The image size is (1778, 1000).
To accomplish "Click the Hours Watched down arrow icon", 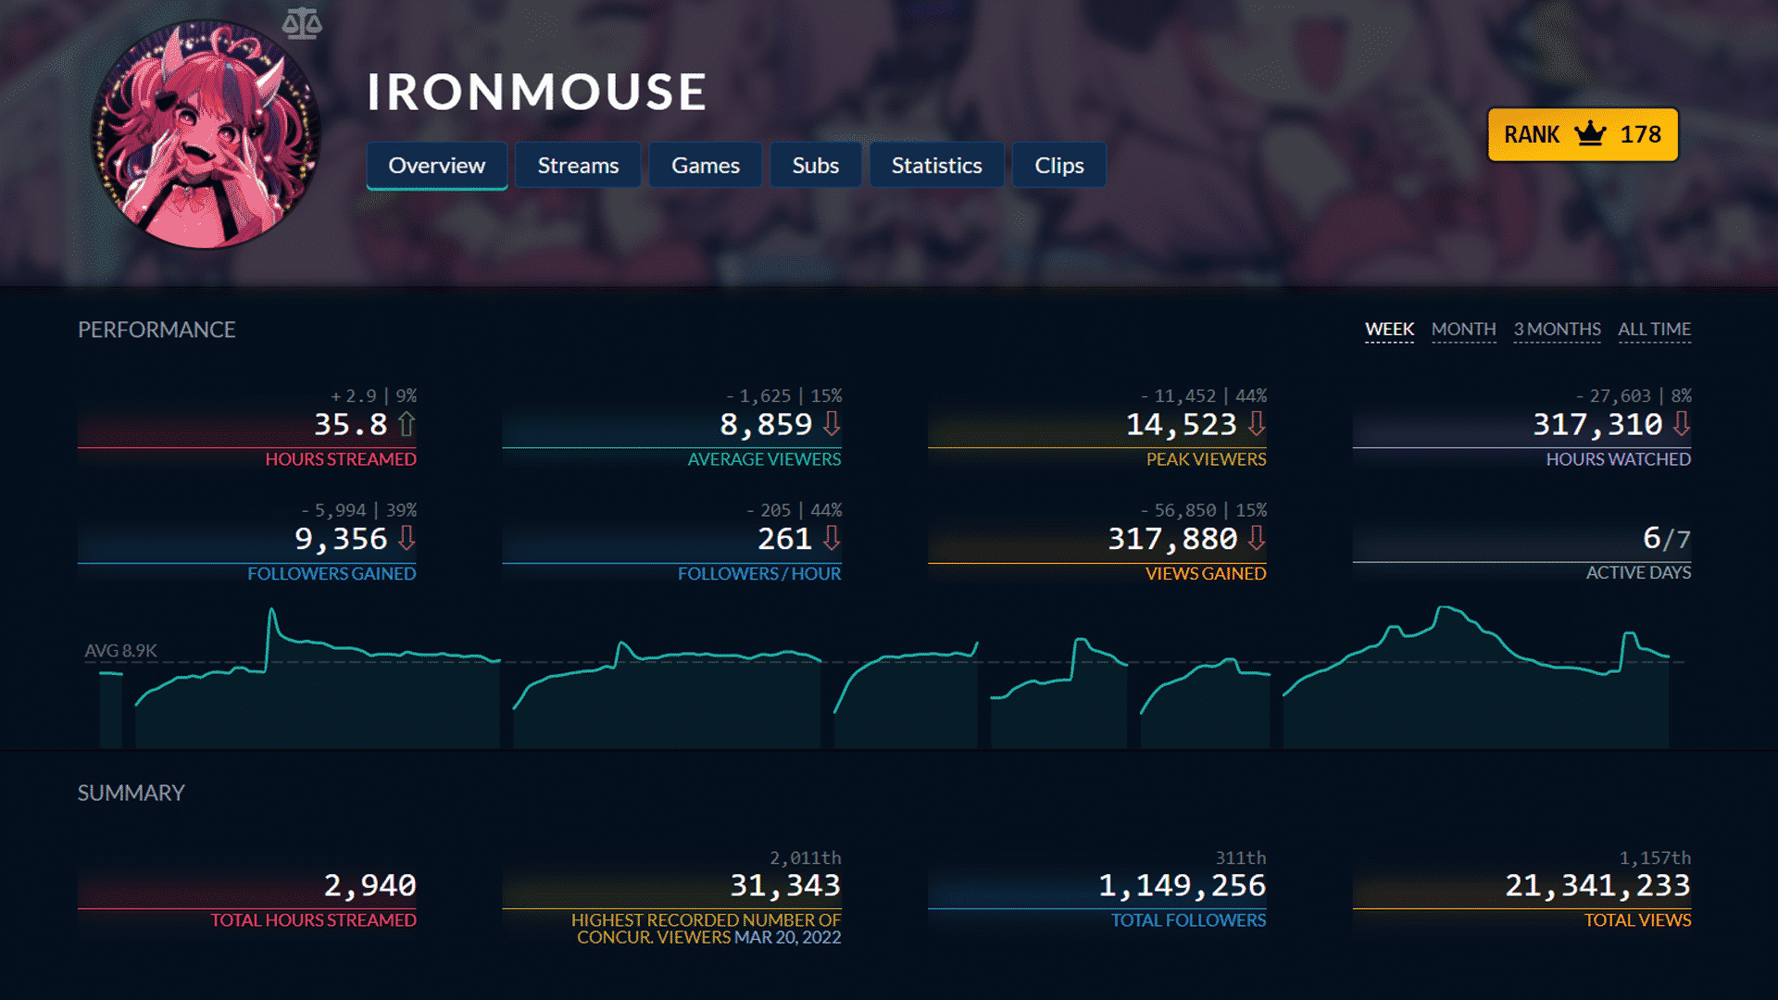I will tap(1682, 424).
